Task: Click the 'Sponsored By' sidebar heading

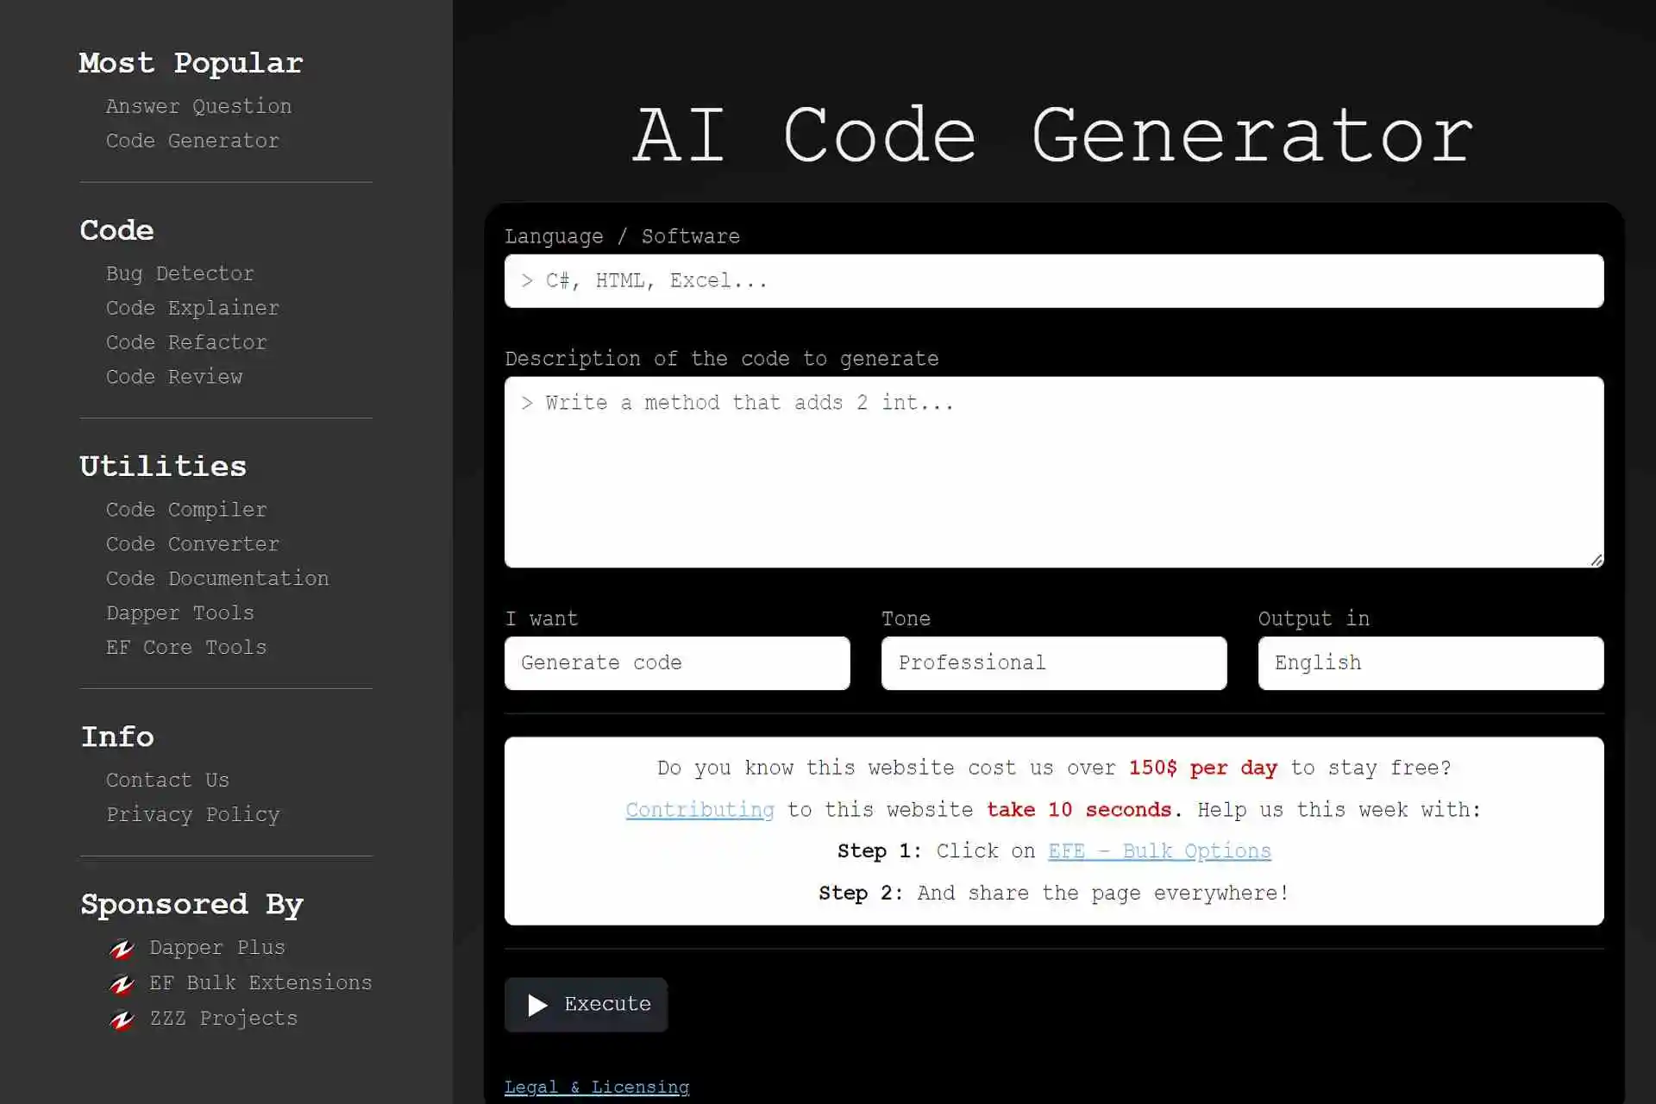Action: [191, 905]
